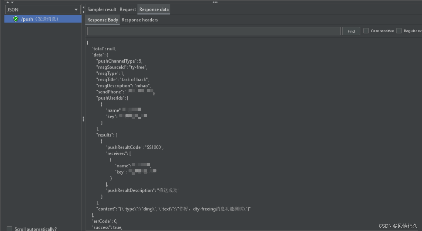Click the horizontal splitter dots at top center
The image size is (422, 231).
(215, 2)
